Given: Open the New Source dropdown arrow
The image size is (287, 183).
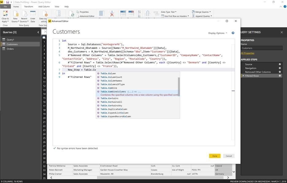Looking at the screenshot, I should [18, 21].
